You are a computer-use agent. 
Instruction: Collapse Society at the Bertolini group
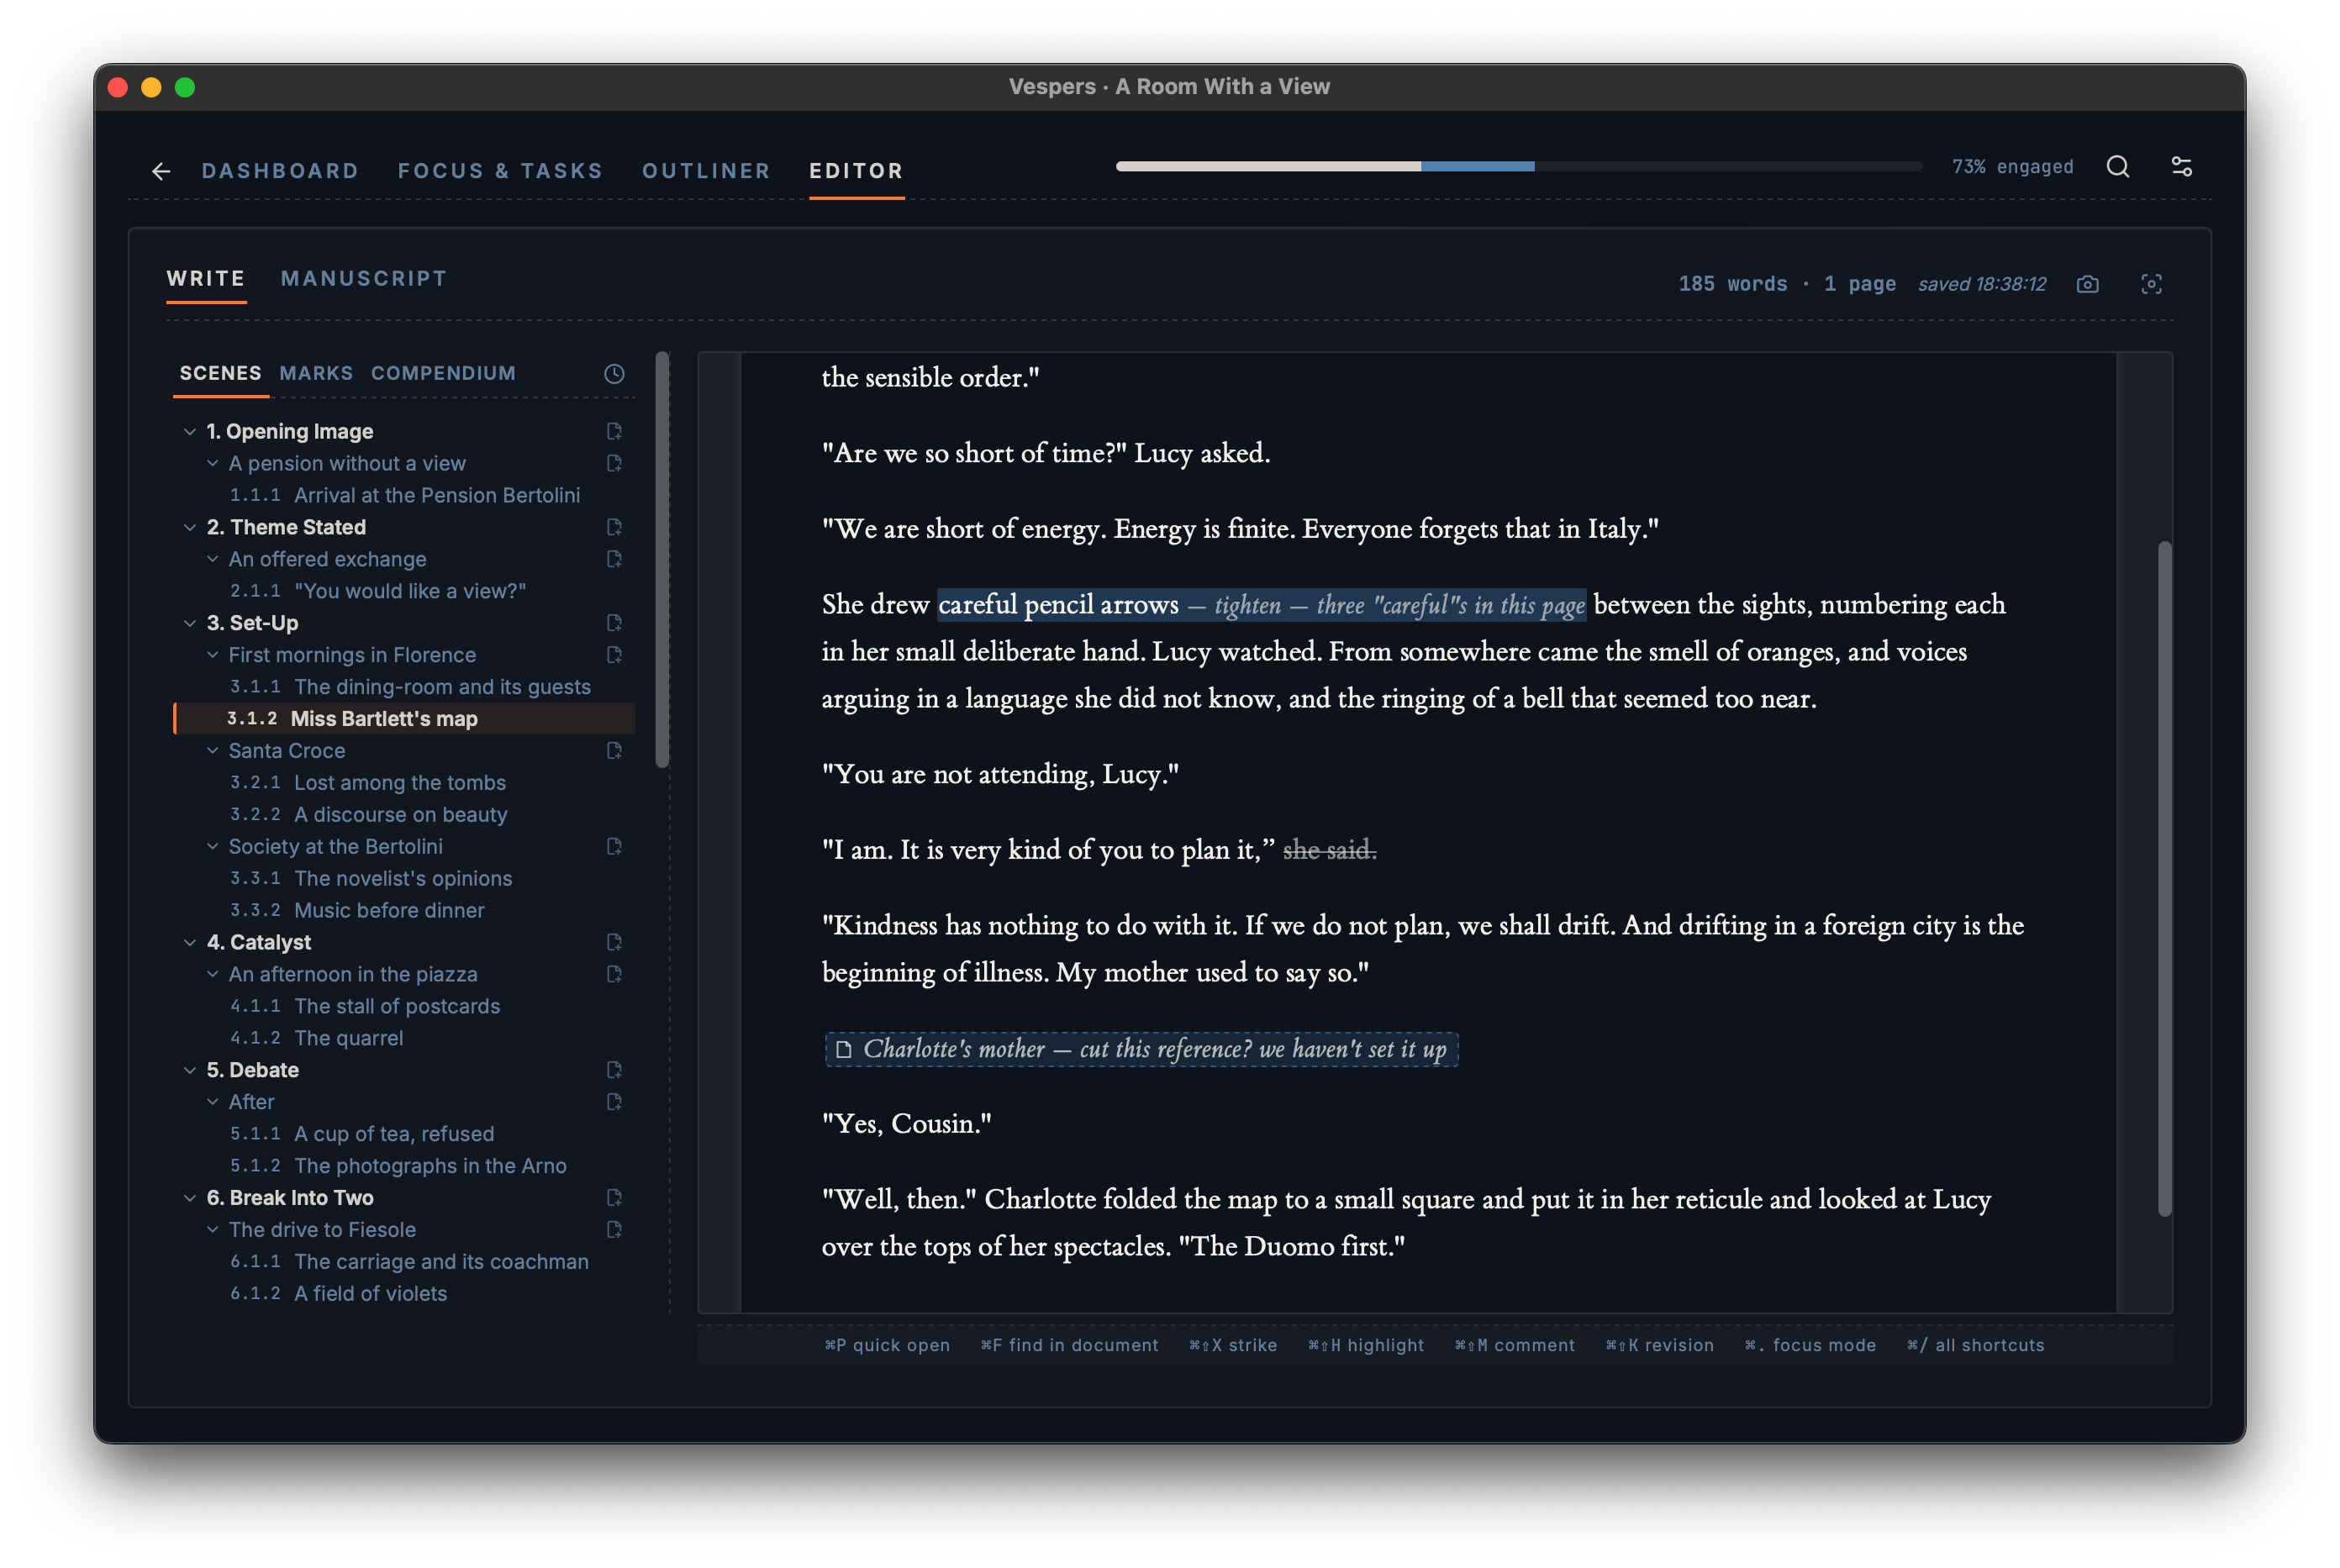click(212, 847)
